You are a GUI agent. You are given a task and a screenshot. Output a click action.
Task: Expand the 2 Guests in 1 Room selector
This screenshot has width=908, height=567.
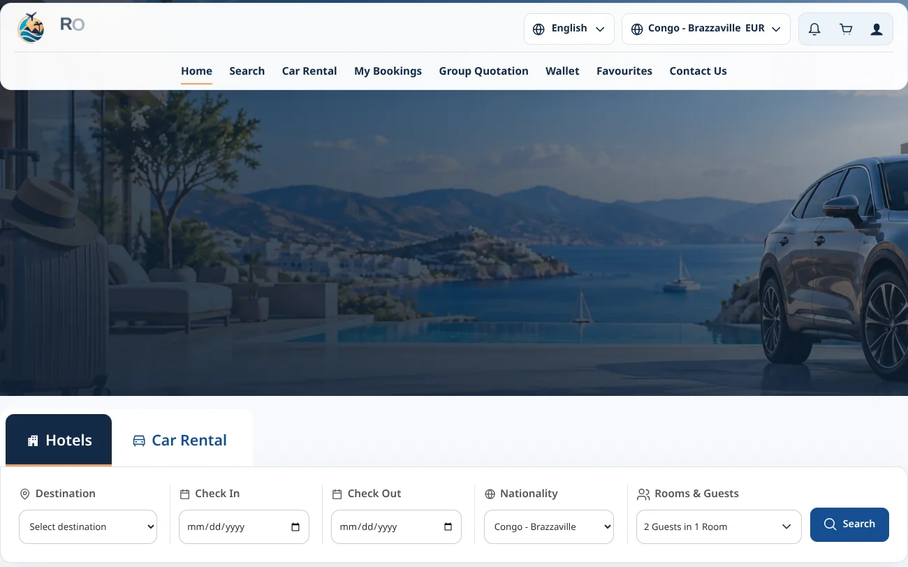(719, 526)
